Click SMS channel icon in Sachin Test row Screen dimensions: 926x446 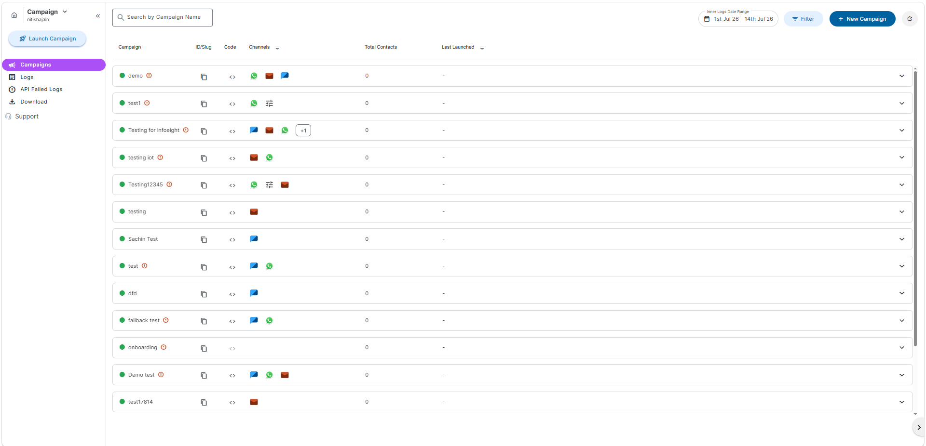click(x=254, y=239)
